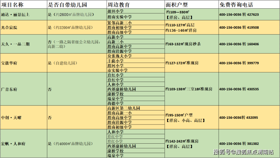
Task: Select the 约3200㎡品牌幼儿园 cell
Action: click(x=77, y=28)
